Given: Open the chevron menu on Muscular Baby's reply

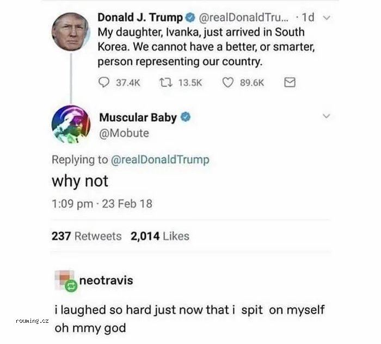Looking at the screenshot, I should click(326, 116).
